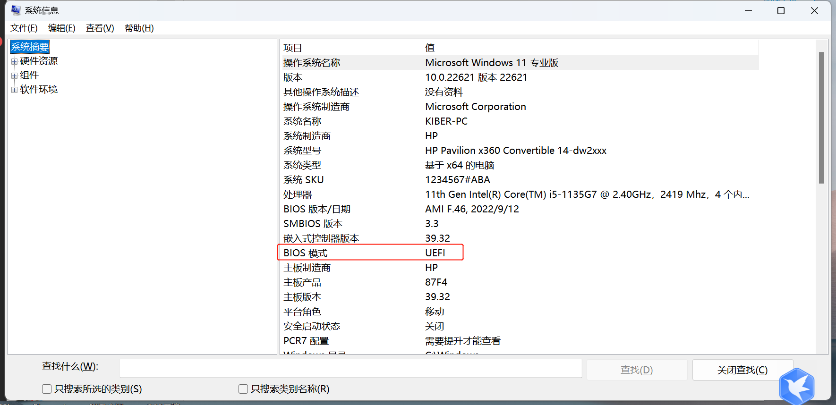The width and height of the screenshot is (836, 405).
Task: Select the 主板产品 row label
Action: 302,282
